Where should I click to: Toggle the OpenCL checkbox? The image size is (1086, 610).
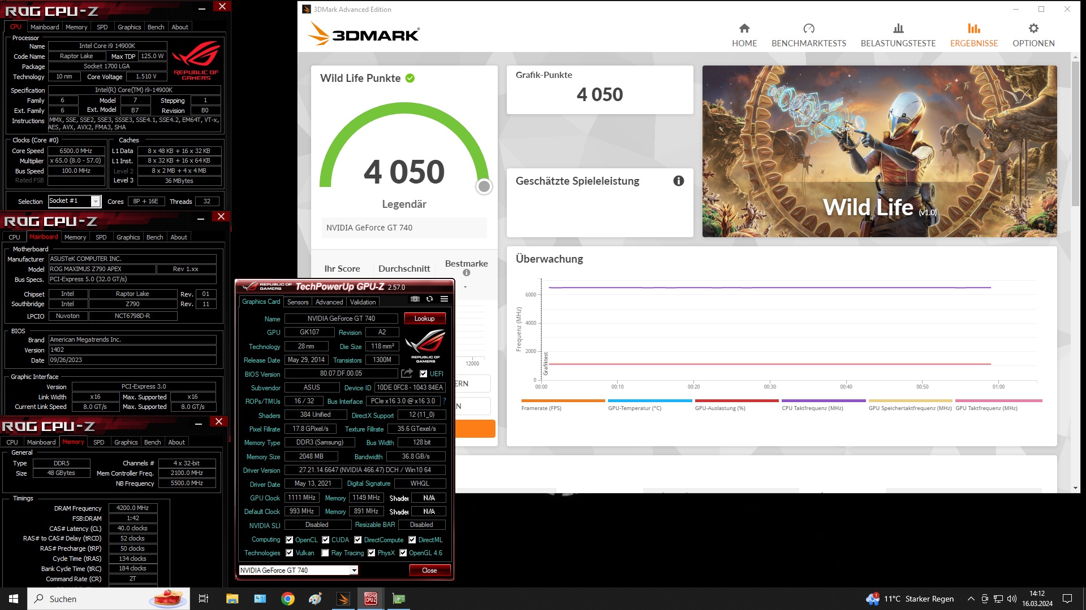[x=290, y=540]
